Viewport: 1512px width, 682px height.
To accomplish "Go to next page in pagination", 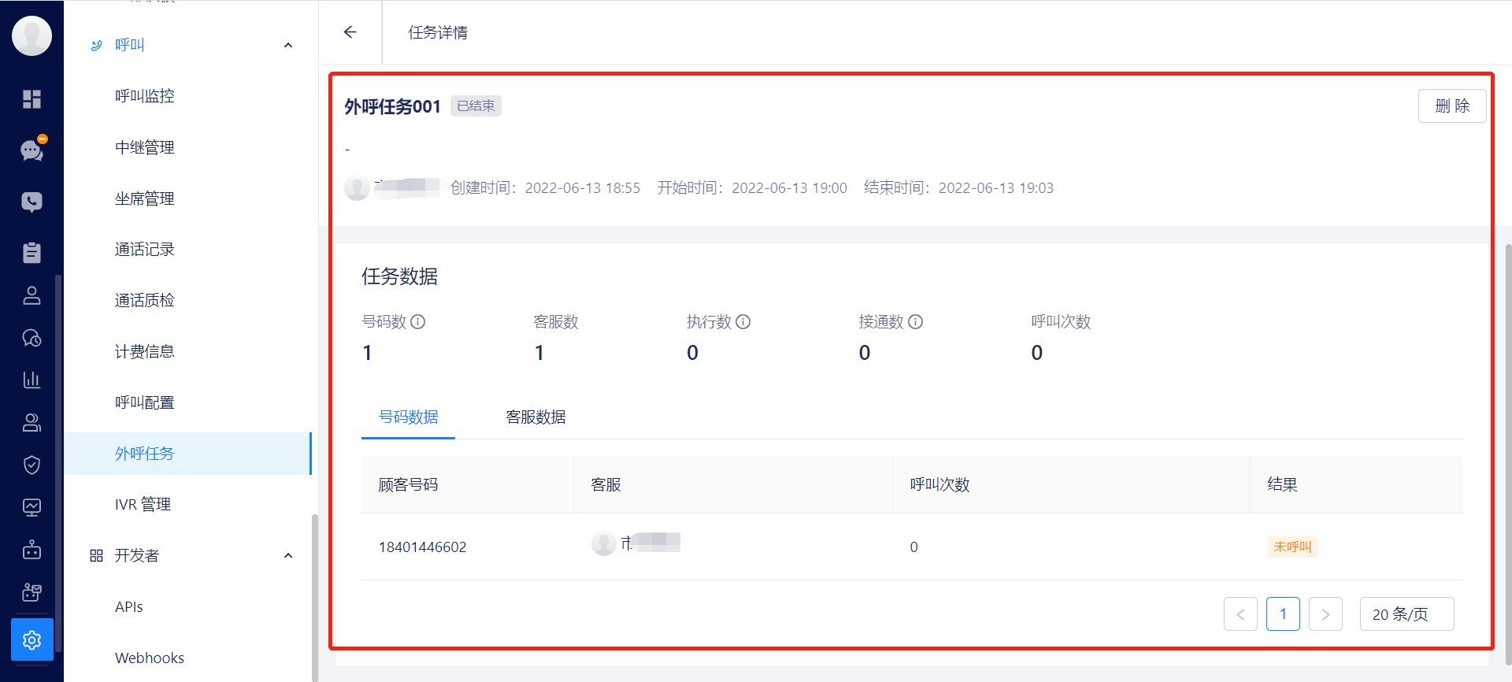I will [x=1325, y=614].
